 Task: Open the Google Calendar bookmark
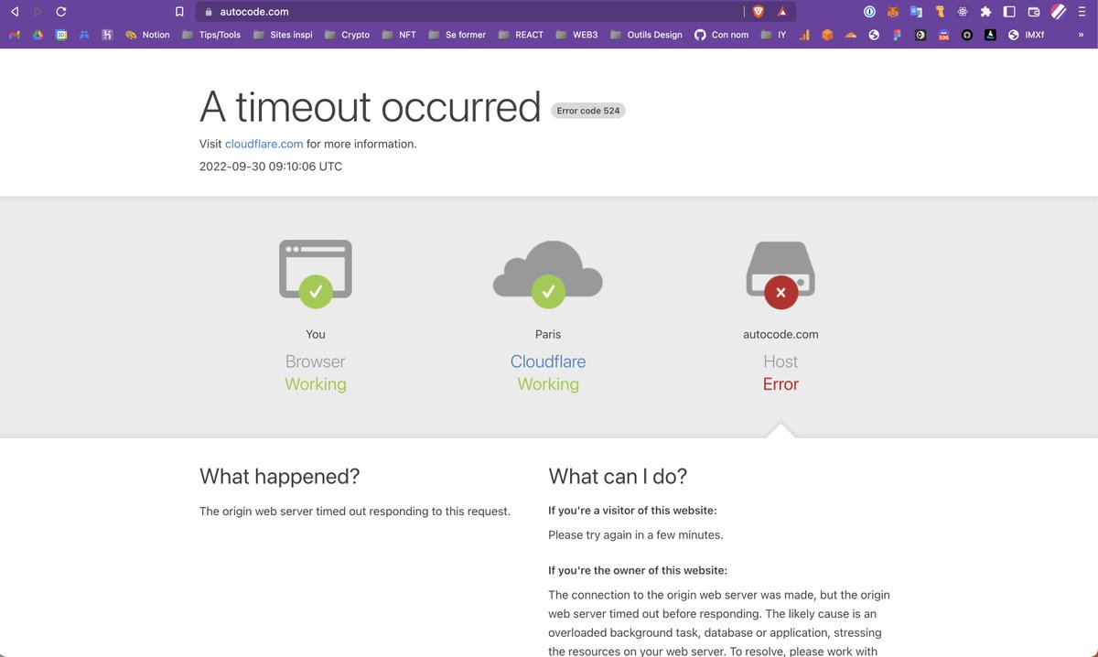(61, 35)
